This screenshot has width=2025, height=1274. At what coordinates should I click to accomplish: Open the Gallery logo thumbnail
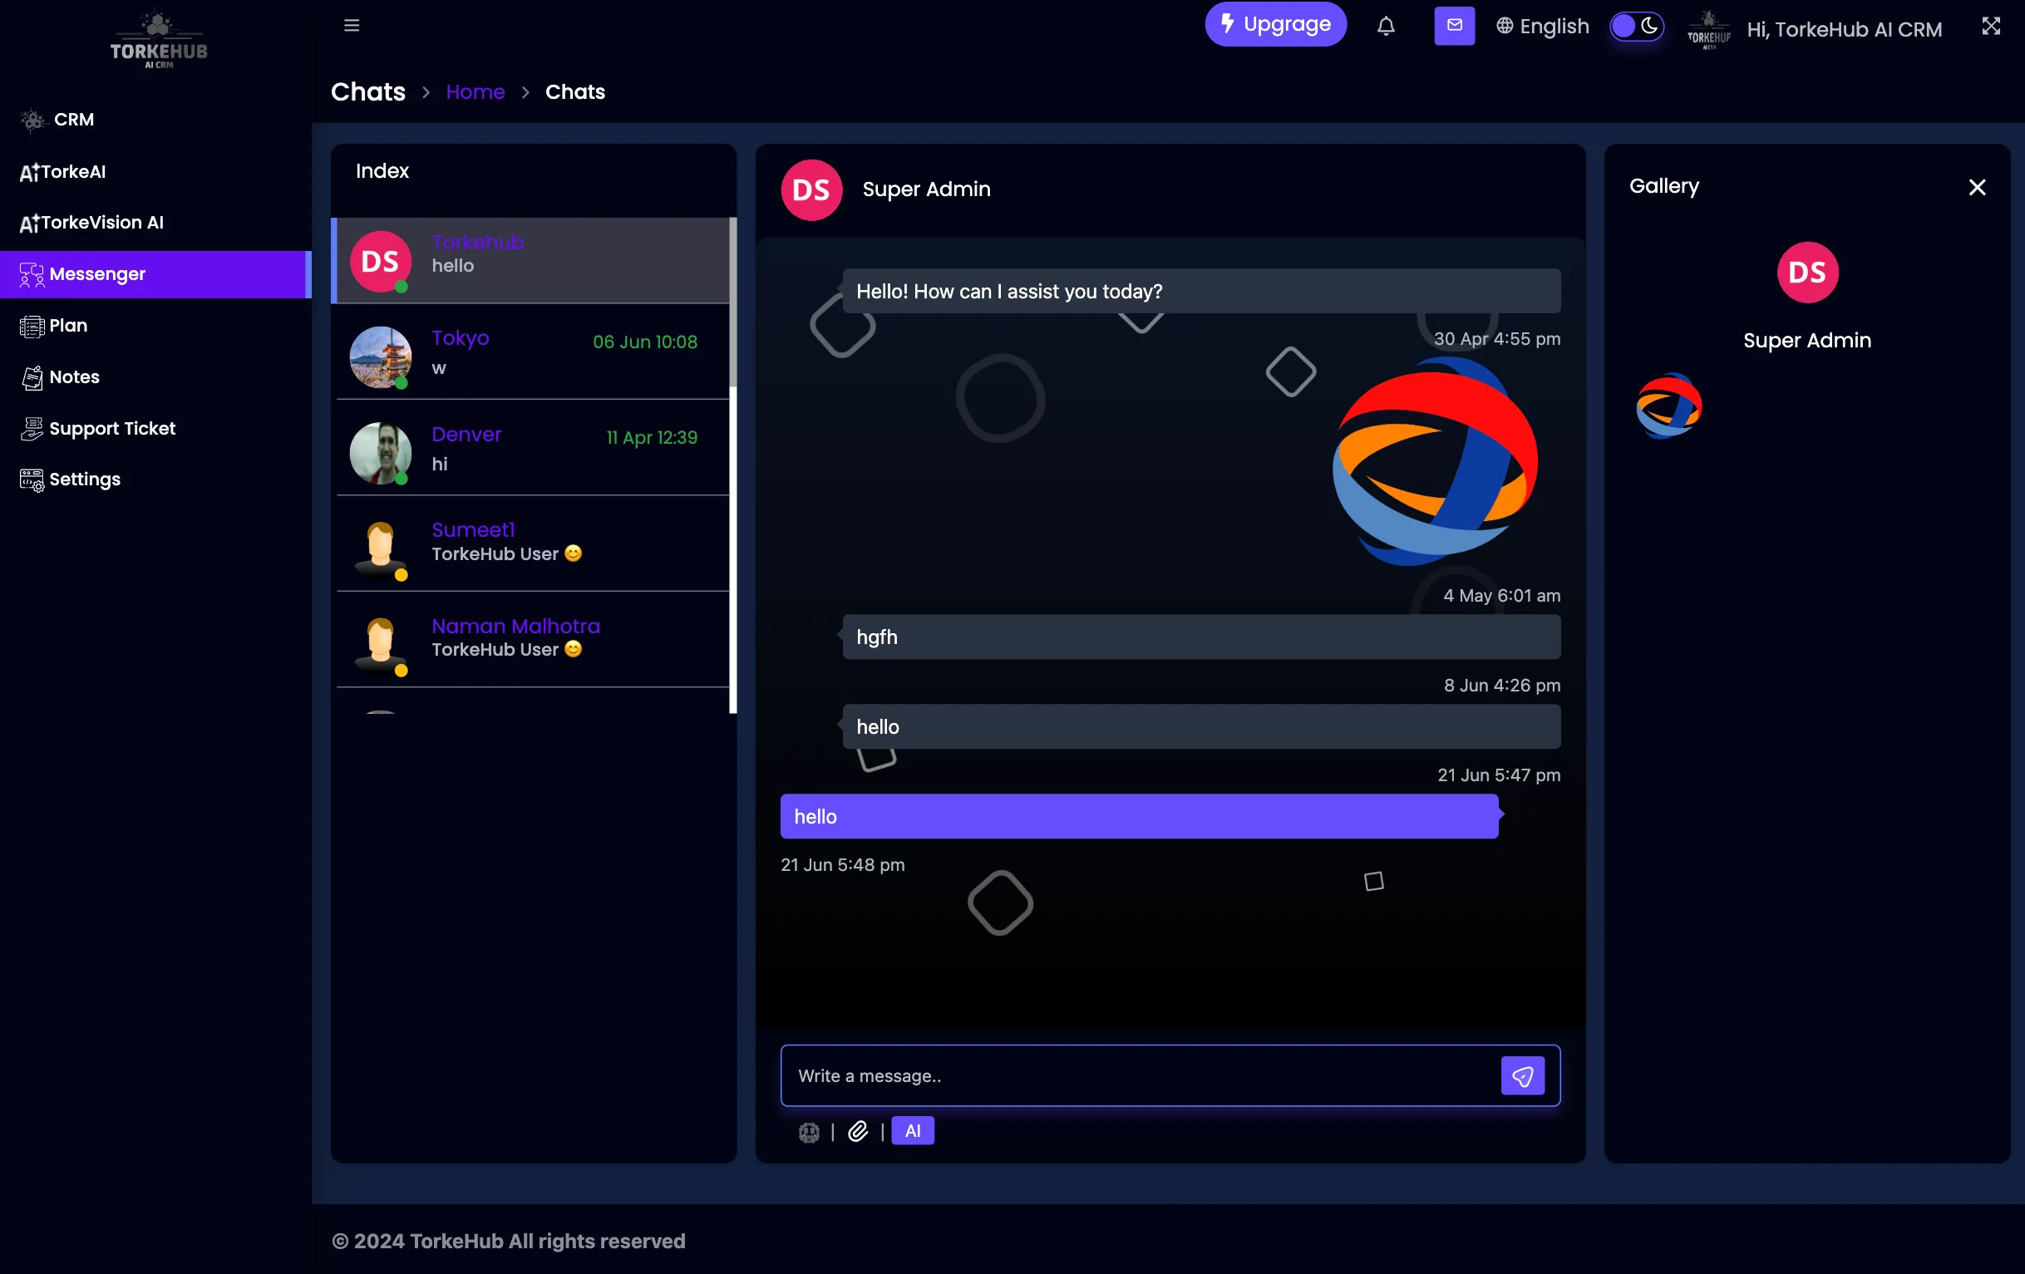(x=1668, y=406)
